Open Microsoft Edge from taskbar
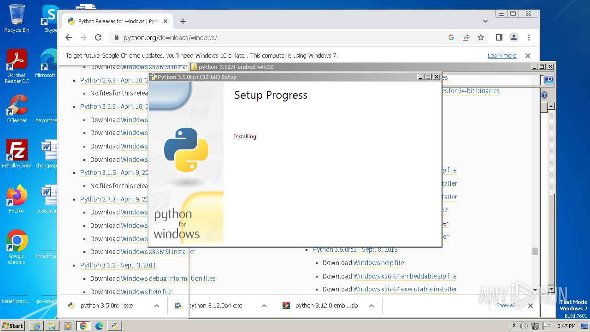The image size is (590, 332). point(99,326)
